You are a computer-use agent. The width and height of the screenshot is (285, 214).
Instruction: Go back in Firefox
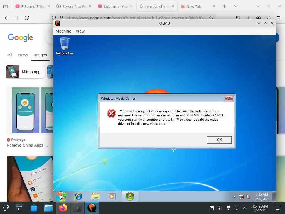pyautogui.click(x=7, y=18)
